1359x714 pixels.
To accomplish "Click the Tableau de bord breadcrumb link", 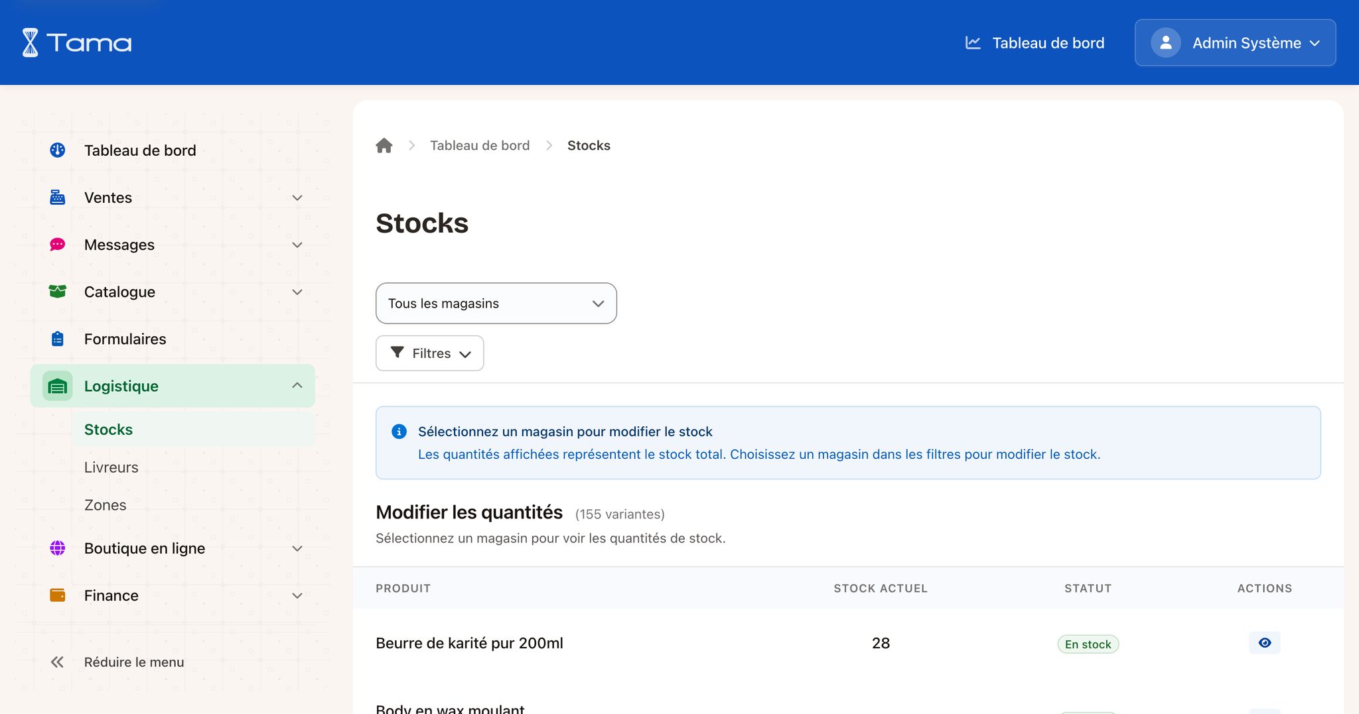I will coord(479,145).
